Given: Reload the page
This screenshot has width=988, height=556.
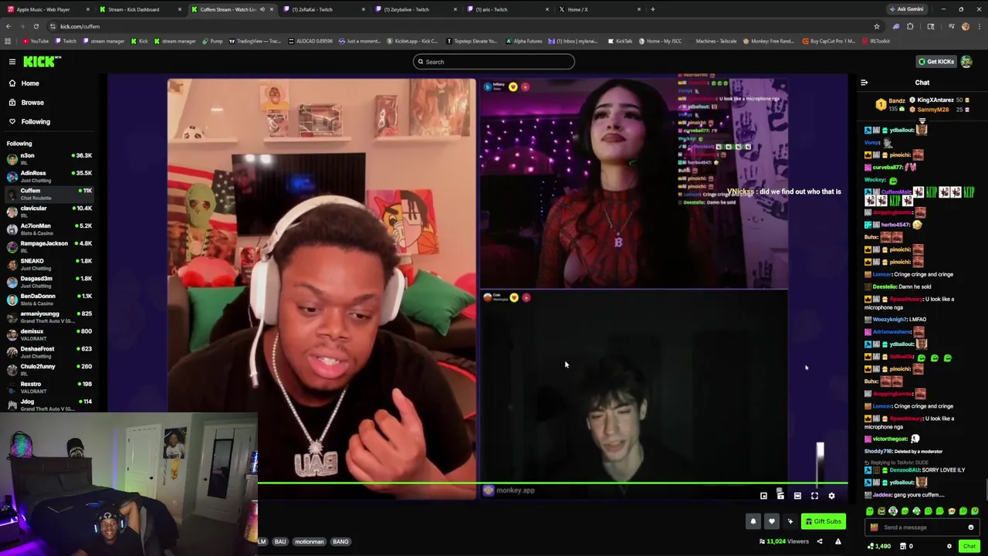Looking at the screenshot, I should 36,26.
